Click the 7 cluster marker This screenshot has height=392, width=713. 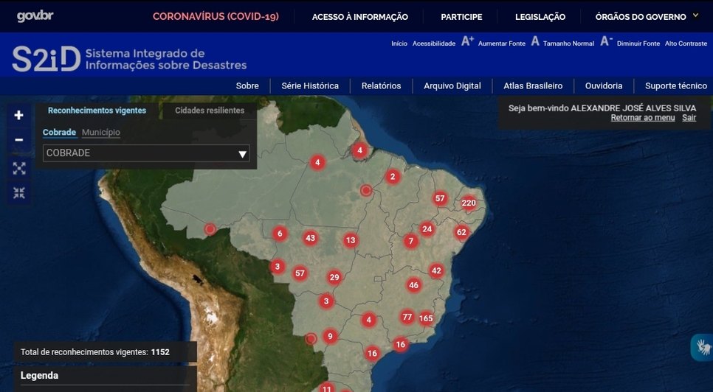tap(410, 242)
